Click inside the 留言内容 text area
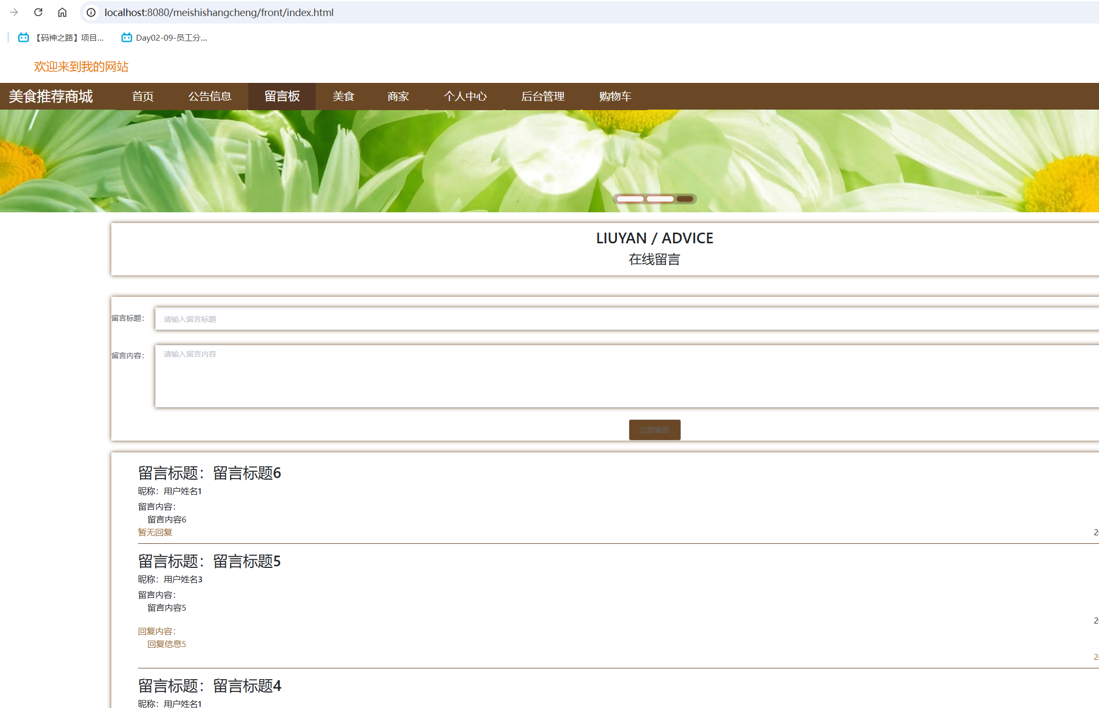1099x708 pixels. 626,376
